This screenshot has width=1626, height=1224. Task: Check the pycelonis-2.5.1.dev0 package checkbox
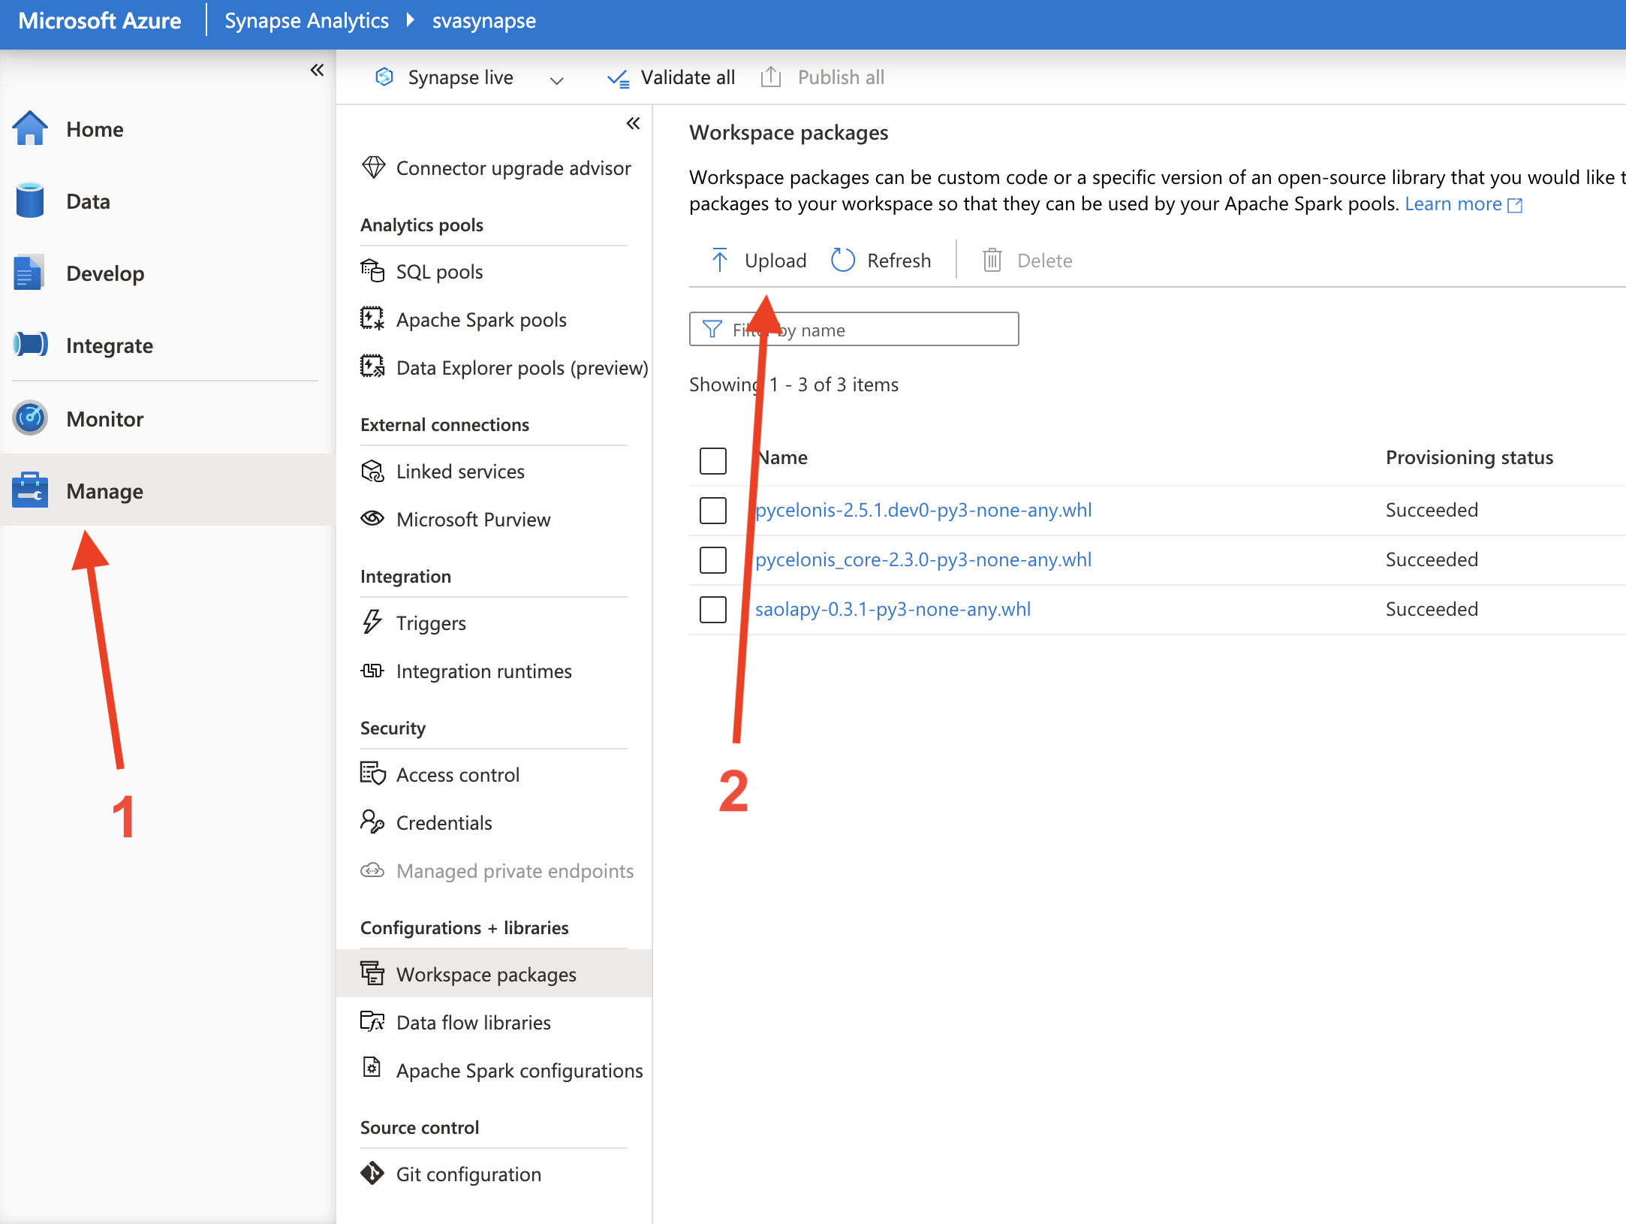tap(712, 511)
